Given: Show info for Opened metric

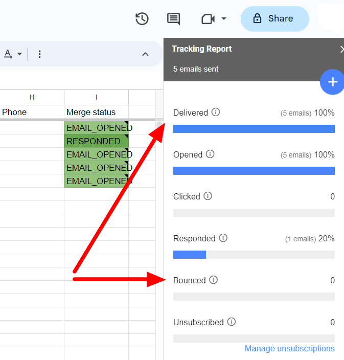Looking at the screenshot, I should pyautogui.click(x=210, y=154).
